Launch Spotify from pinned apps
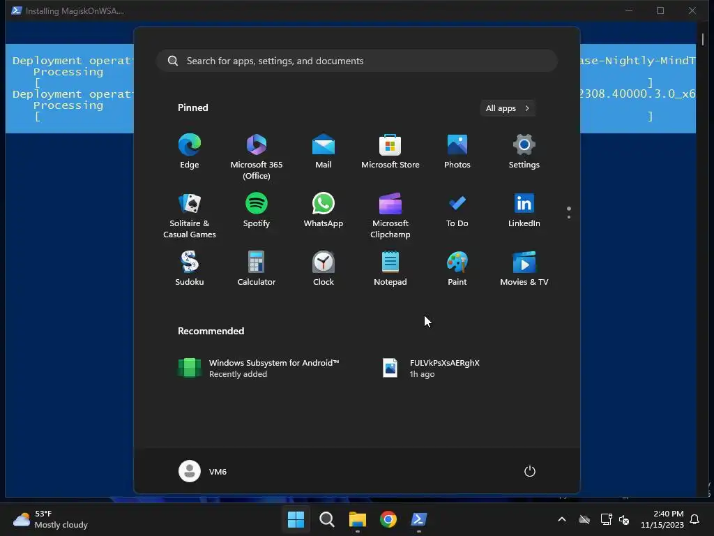714x536 pixels. [257, 210]
